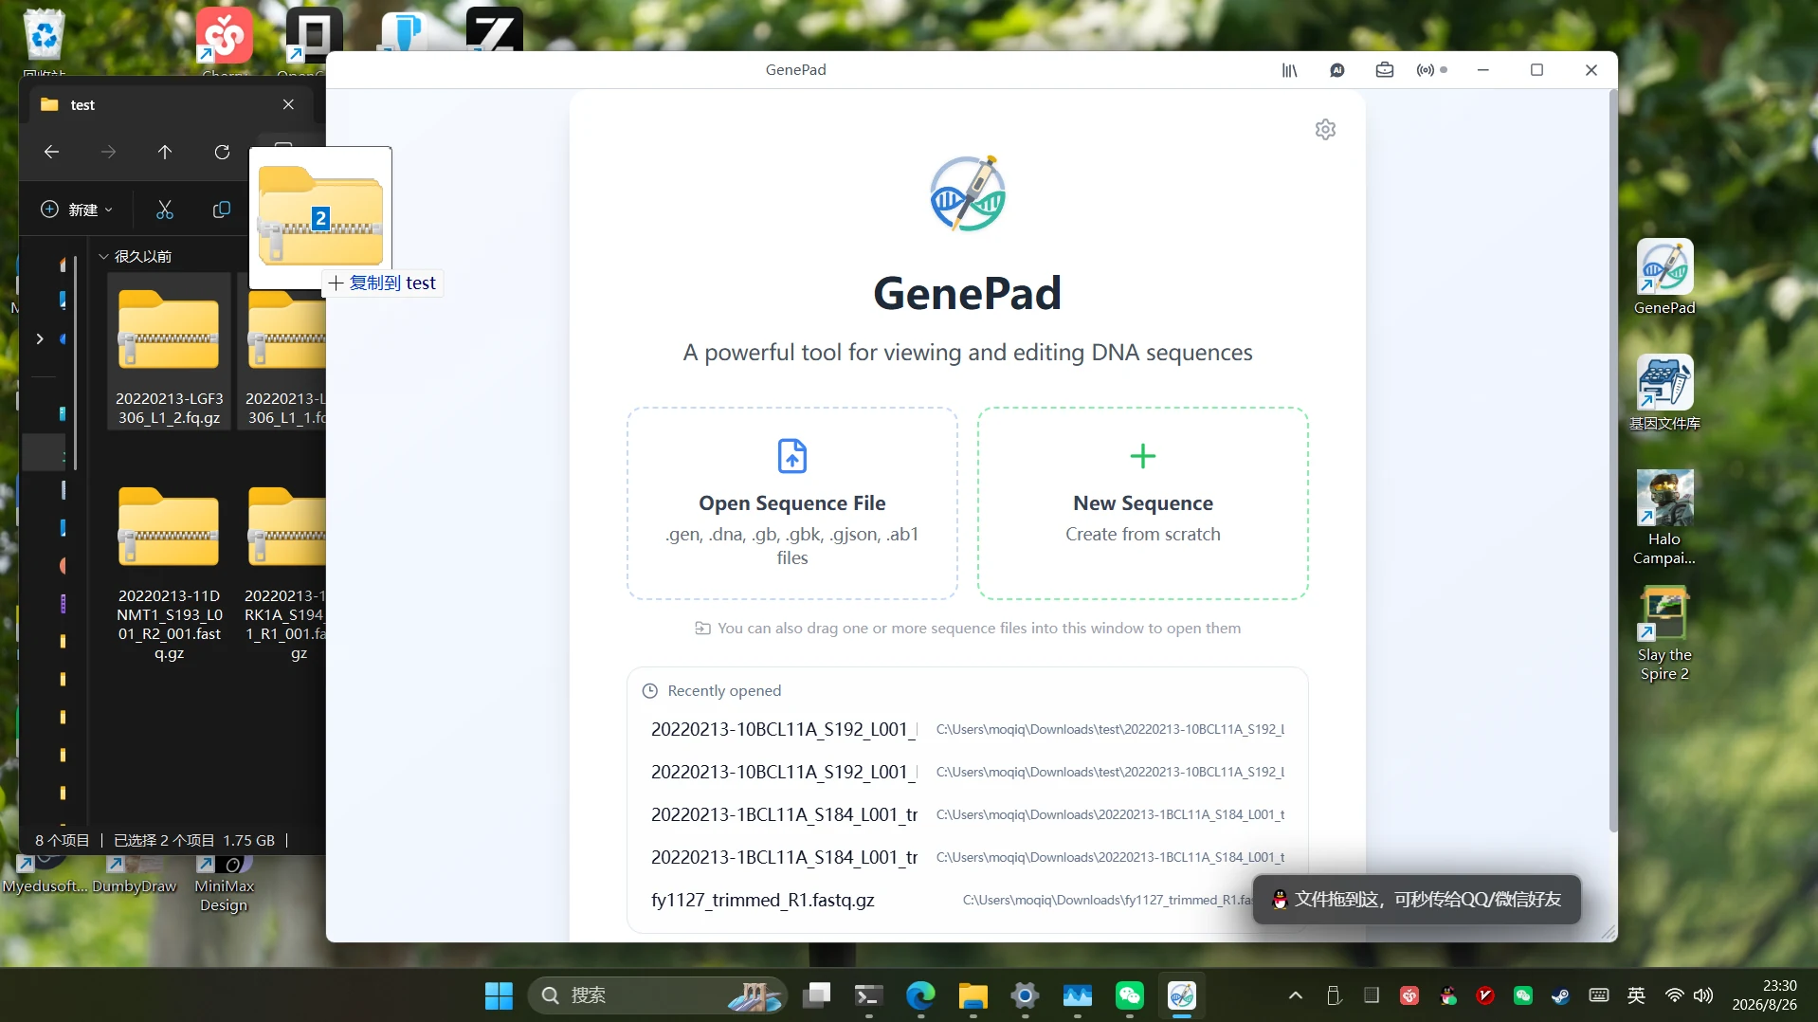Expand the navigation pane tree arrow in Explorer
This screenshot has width=1818, height=1022.
tap(40, 338)
